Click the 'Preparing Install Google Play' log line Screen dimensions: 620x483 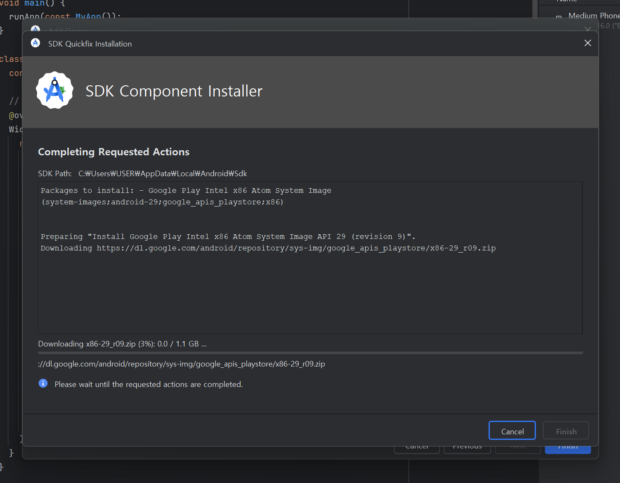pos(228,236)
